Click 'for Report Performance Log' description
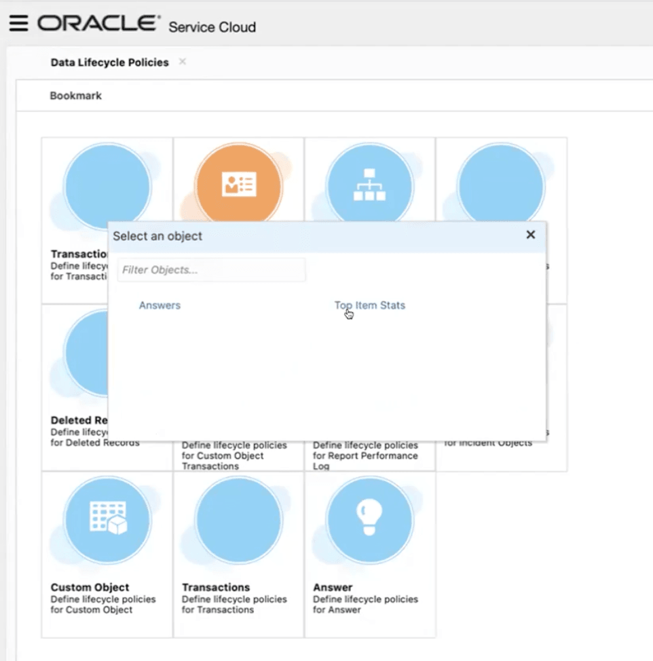653x661 pixels. click(365, 461)
